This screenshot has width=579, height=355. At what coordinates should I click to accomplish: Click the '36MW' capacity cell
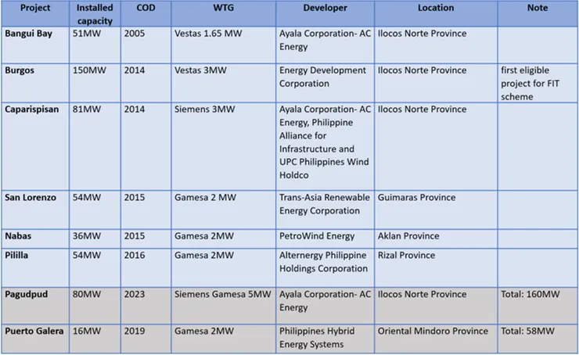tap(95, 238)
